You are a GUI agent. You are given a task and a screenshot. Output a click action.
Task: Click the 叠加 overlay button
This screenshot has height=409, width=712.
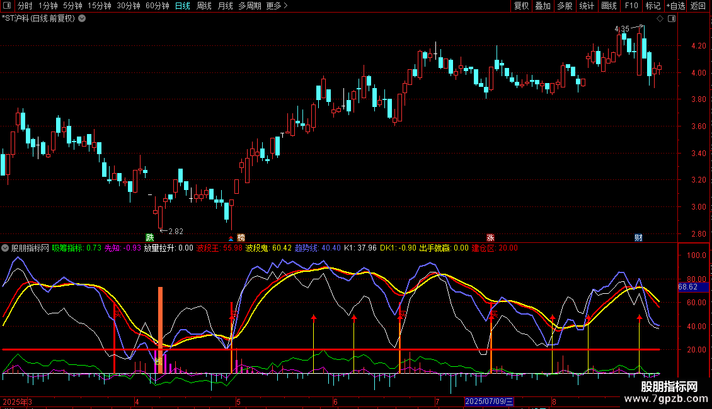coord(543,6)
